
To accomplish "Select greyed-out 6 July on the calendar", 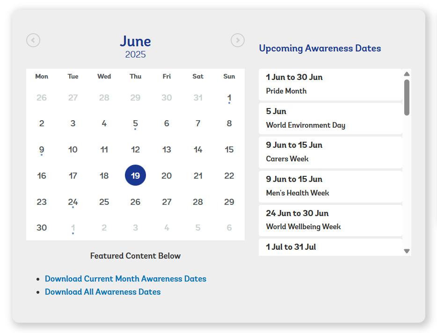I will tap(229, 228).
